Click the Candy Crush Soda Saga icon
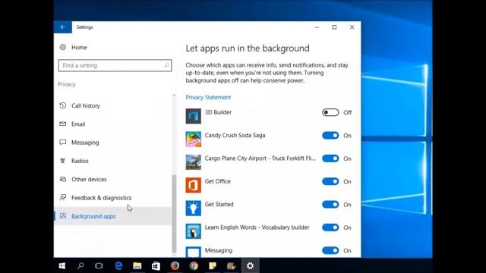This screenshot has width=486, height=273. (x=194, y=139)
